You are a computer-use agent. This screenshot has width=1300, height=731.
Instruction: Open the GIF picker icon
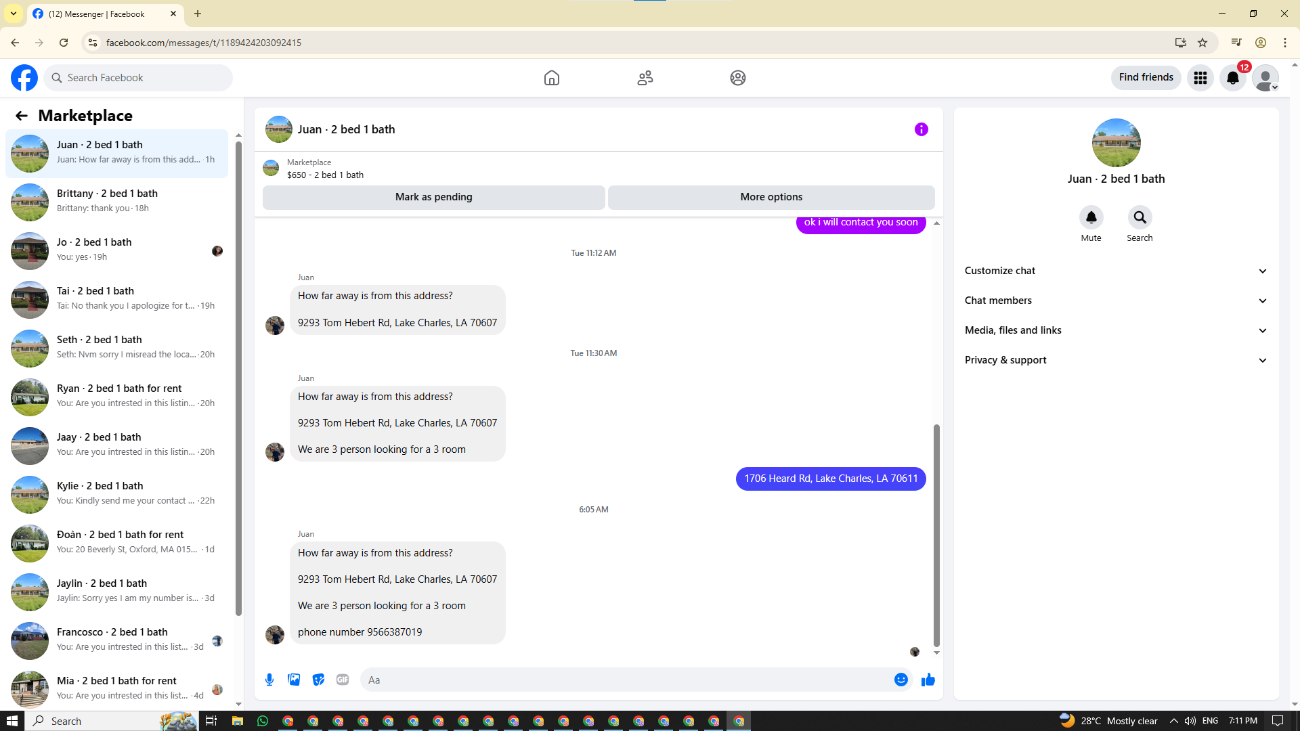point(343,680)
